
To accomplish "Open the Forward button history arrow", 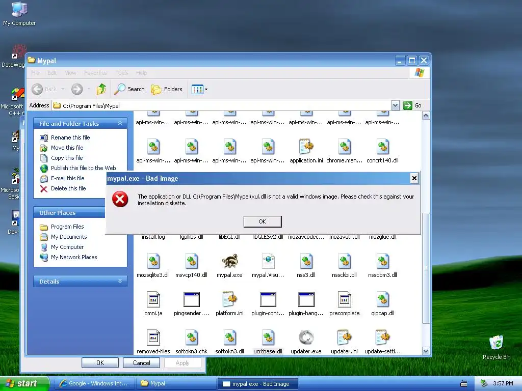I will (89, 89).
